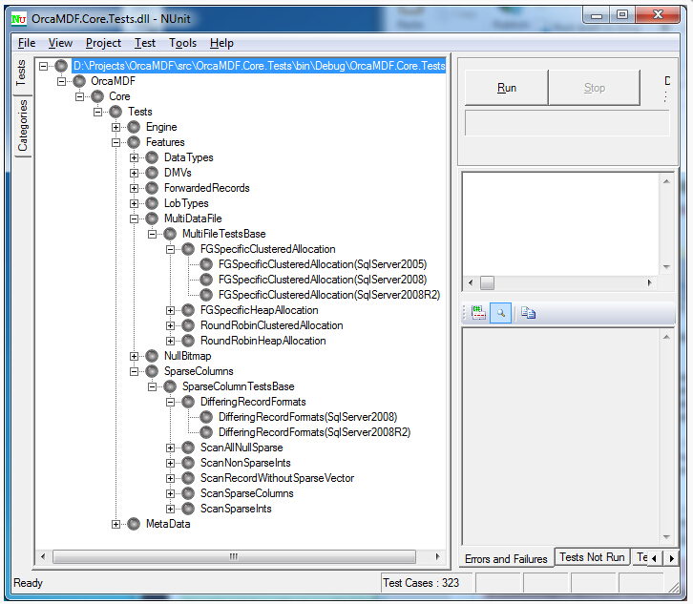Click the status circle next to DataTypes
The image size is (693, 604).
[152, 157]
